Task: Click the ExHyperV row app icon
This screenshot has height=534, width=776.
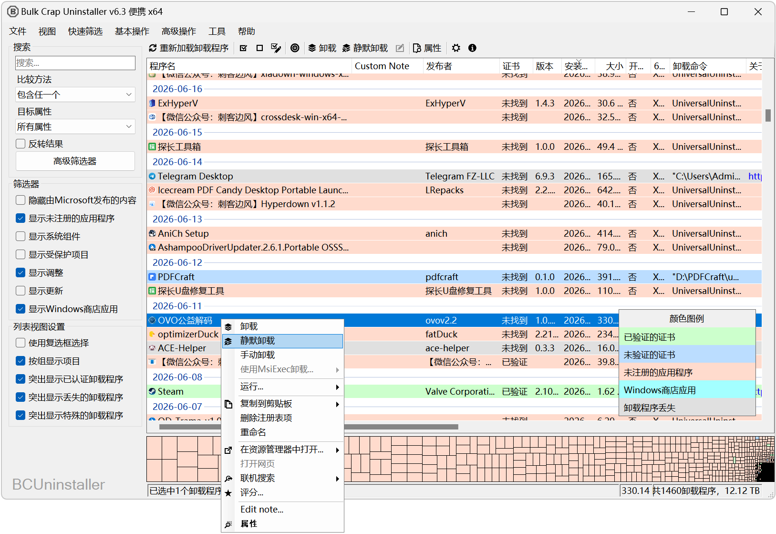Action: tap(152, 103)
